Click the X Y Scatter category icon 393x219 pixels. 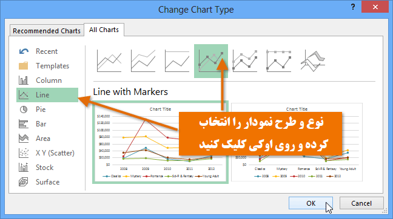24,152
